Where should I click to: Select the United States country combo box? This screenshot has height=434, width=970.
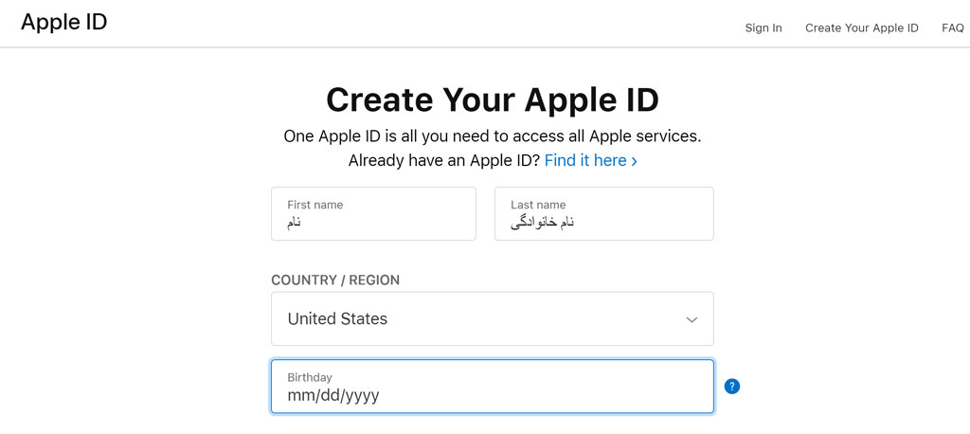click(493, 318)
